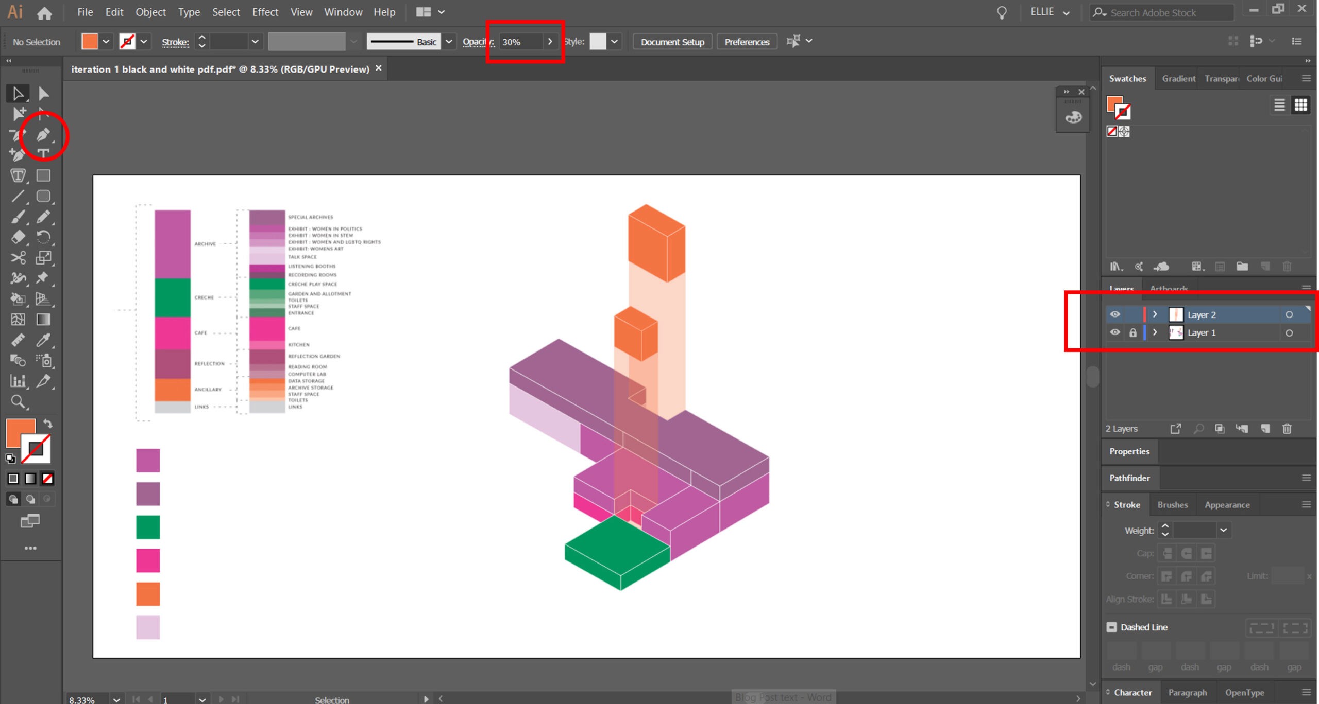
Task: Click the Document Setup button
Action: [672, 42]
